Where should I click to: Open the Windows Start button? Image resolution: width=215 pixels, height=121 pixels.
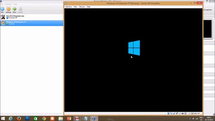pos(3,118)
